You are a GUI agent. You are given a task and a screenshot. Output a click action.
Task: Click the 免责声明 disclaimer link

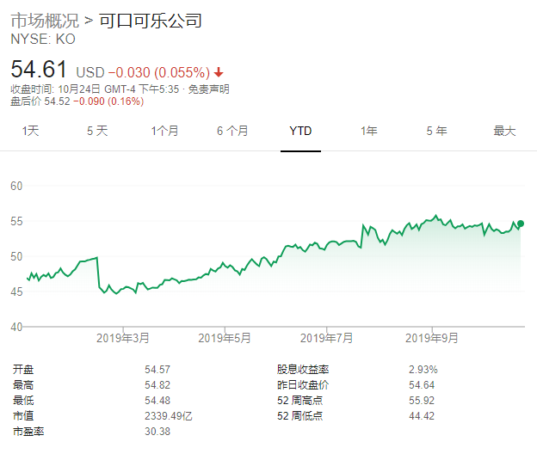tap(209, 89)
